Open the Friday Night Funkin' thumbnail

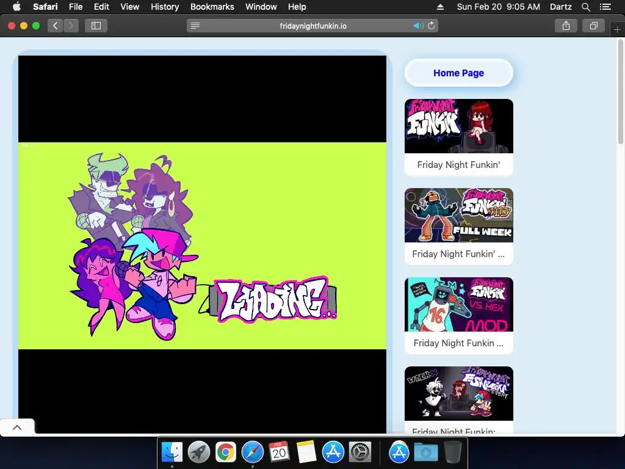pyautogui.click(x=459, y=126)
